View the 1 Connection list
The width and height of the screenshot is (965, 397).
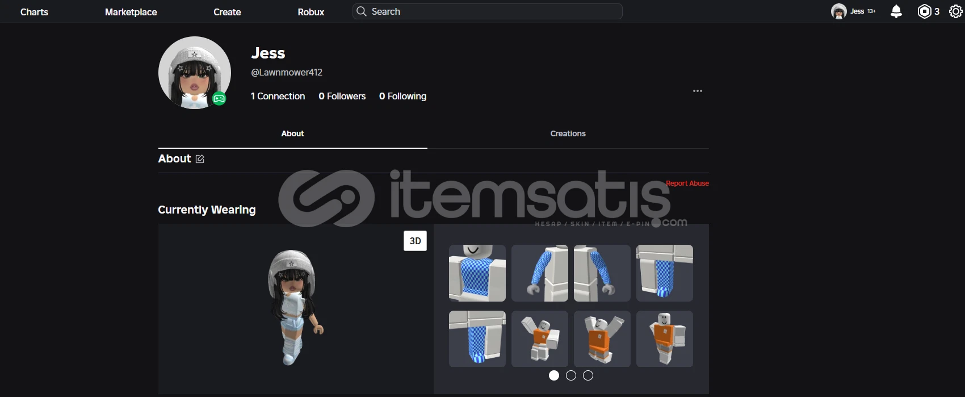[x=278, y=97]
